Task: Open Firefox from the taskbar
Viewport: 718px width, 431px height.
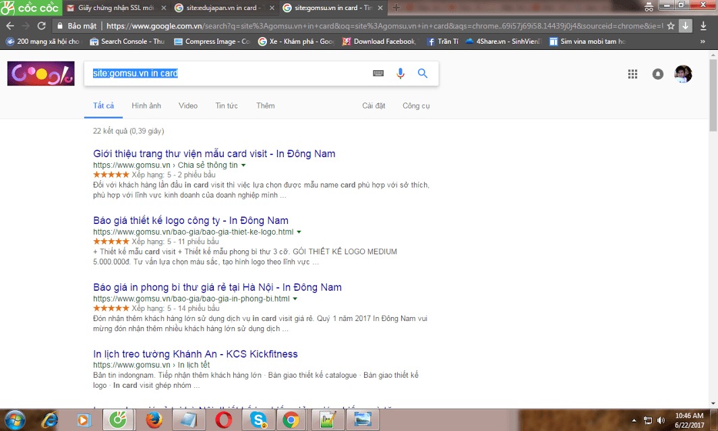Action: click(x=154, y=420)
